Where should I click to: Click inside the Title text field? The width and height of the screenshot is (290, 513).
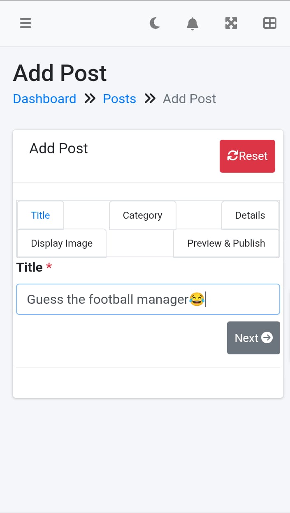(148, 299)
